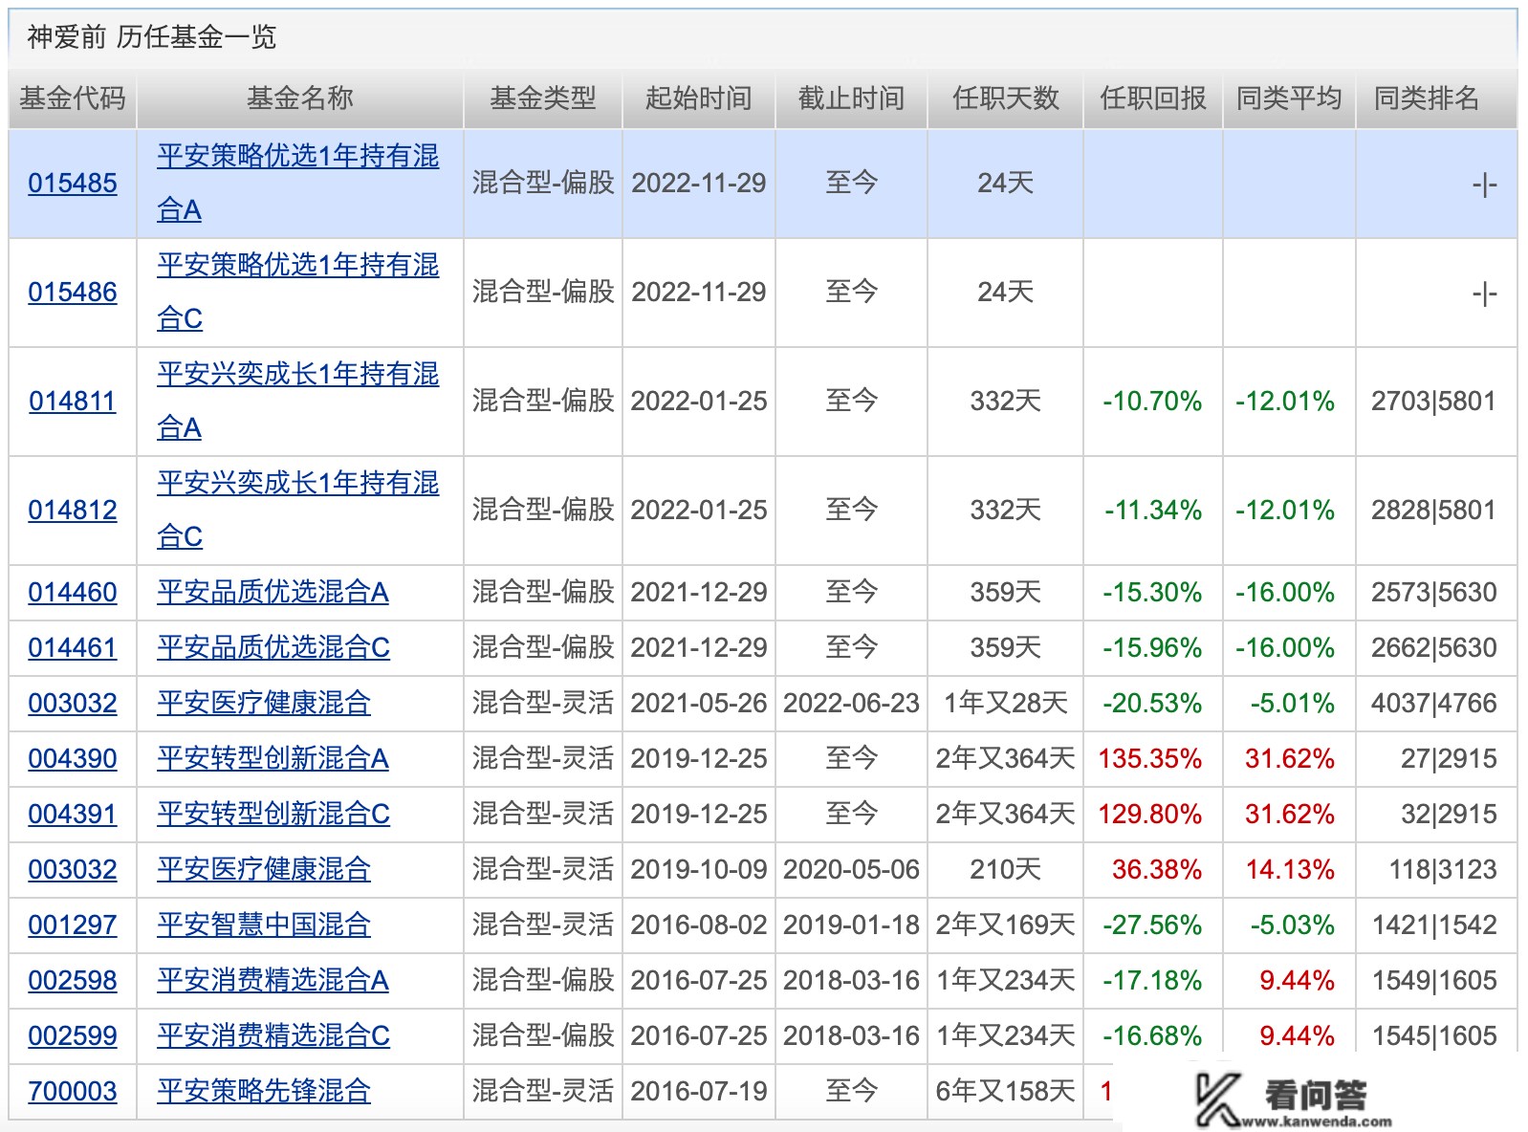Click the 任职回报 column header

click(1153, 98)
